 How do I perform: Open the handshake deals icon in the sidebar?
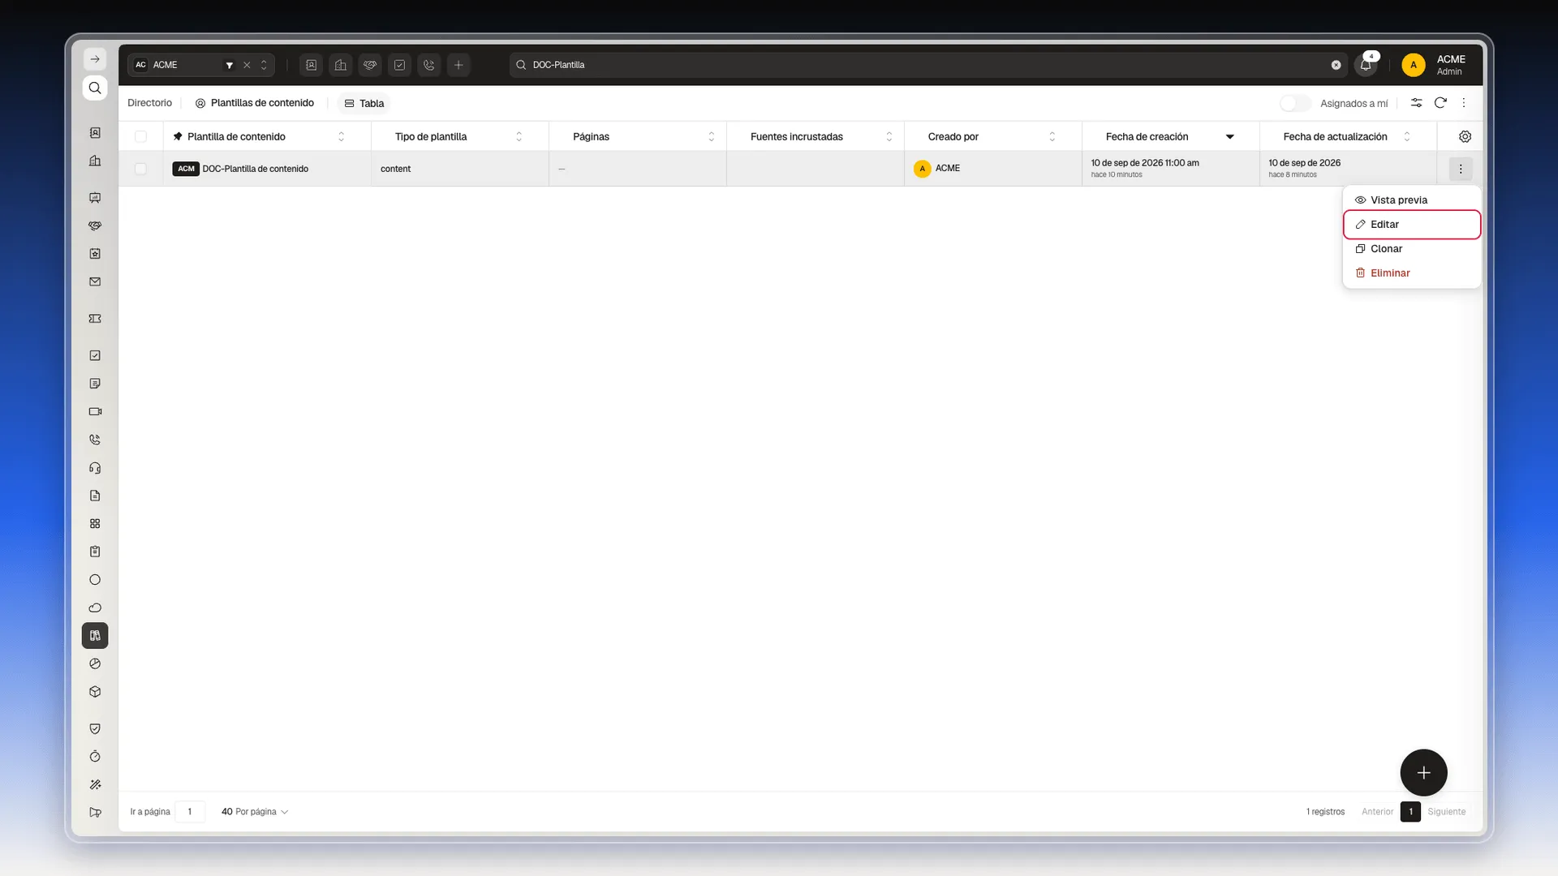[x=95, y=225]
